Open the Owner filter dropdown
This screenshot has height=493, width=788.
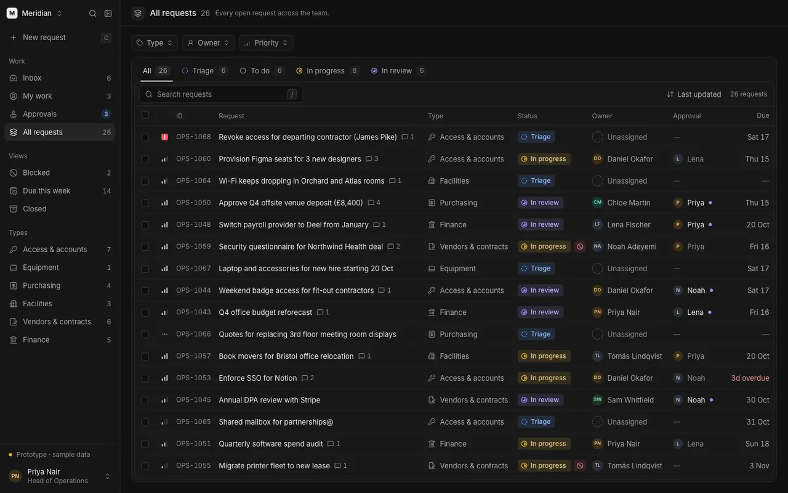click(208, 43)
